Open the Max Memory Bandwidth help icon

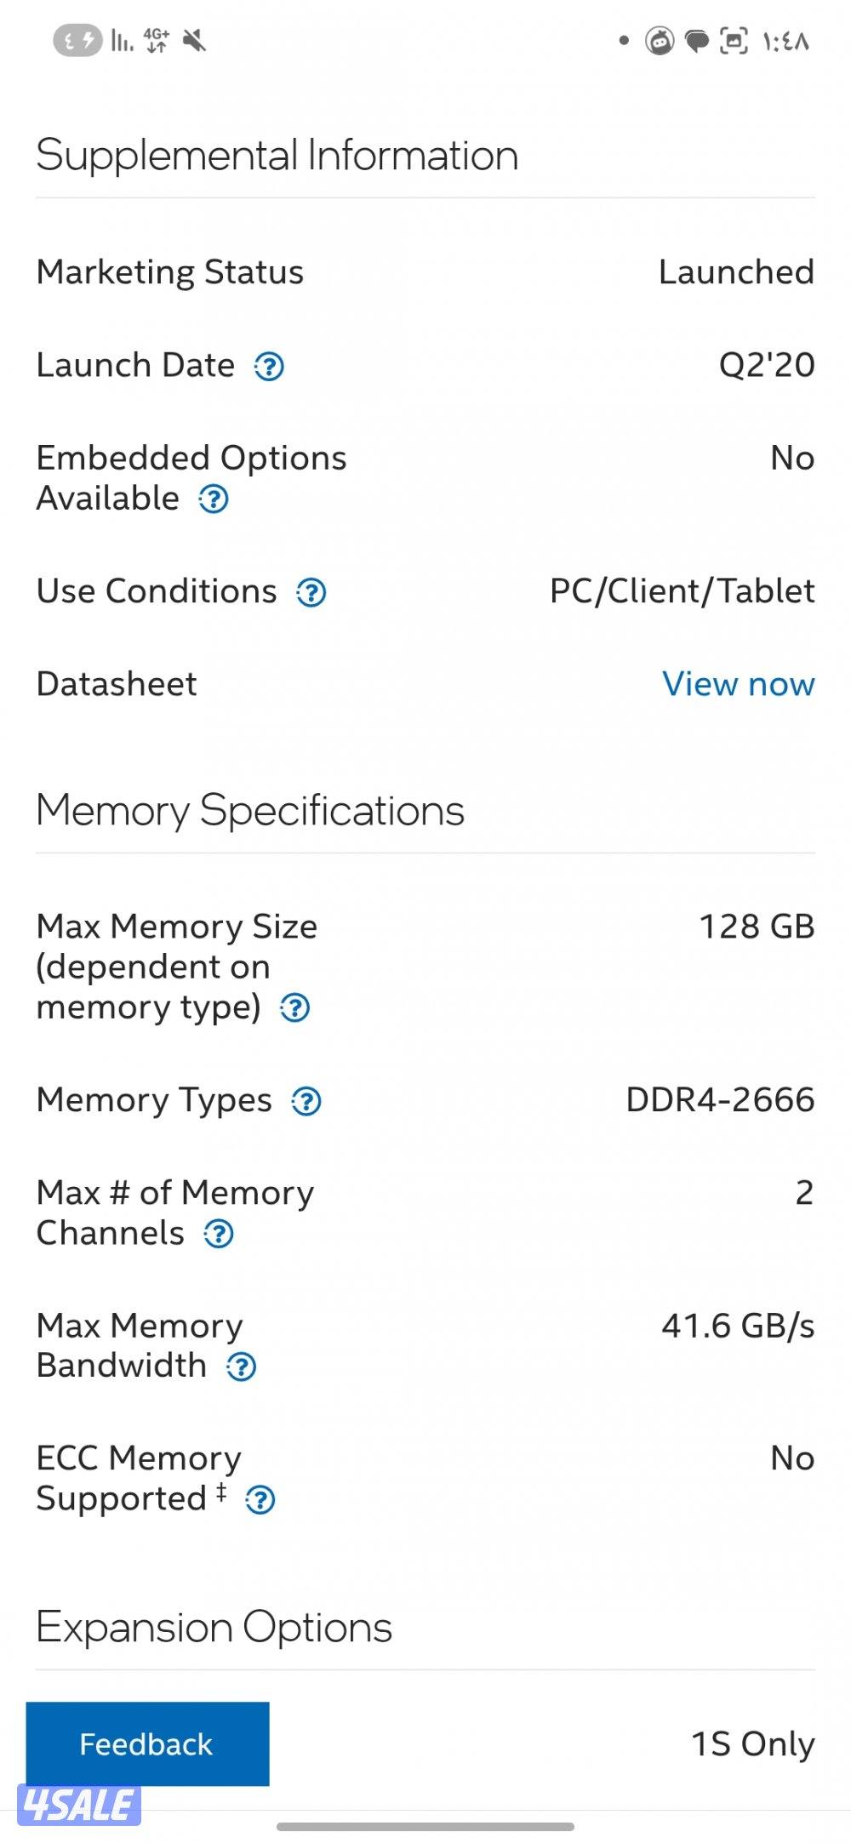point(242,1367)
